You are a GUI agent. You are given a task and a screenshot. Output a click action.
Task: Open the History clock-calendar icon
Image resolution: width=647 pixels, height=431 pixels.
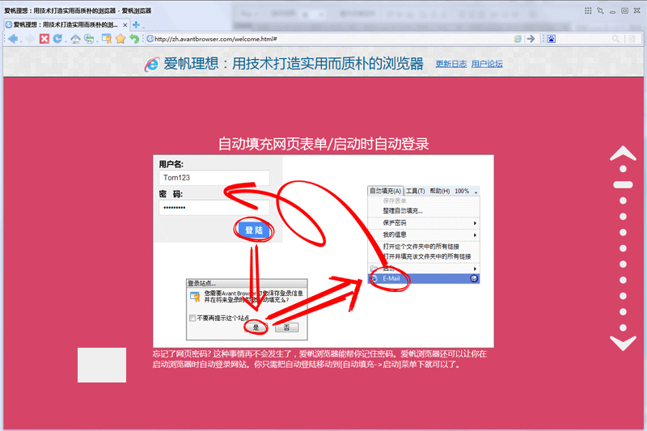coord(89,39)
